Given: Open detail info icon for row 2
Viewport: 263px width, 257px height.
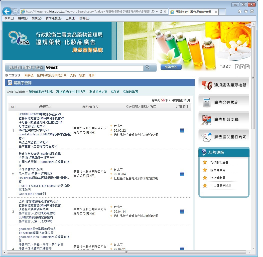Looking at the screenshot, I should [182, 174].
